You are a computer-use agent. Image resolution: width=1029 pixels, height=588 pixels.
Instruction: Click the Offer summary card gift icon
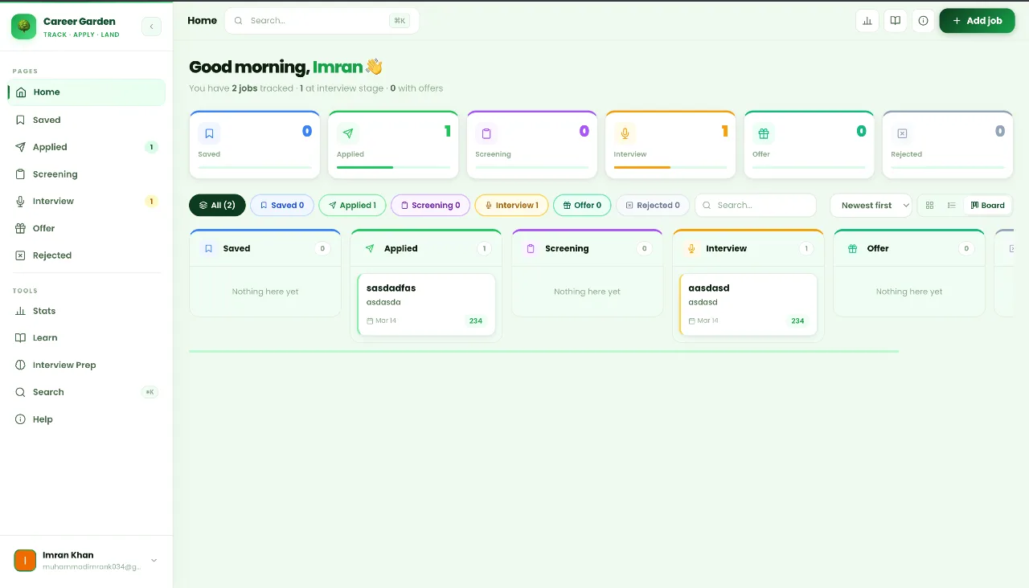coord(764,133)
